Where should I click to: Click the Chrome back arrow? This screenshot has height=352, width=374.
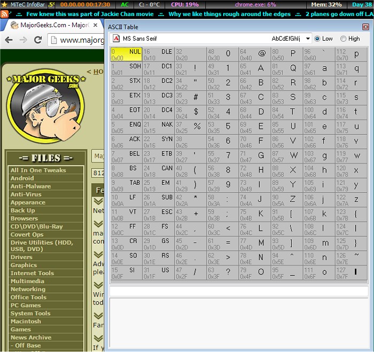coord(9,40)
